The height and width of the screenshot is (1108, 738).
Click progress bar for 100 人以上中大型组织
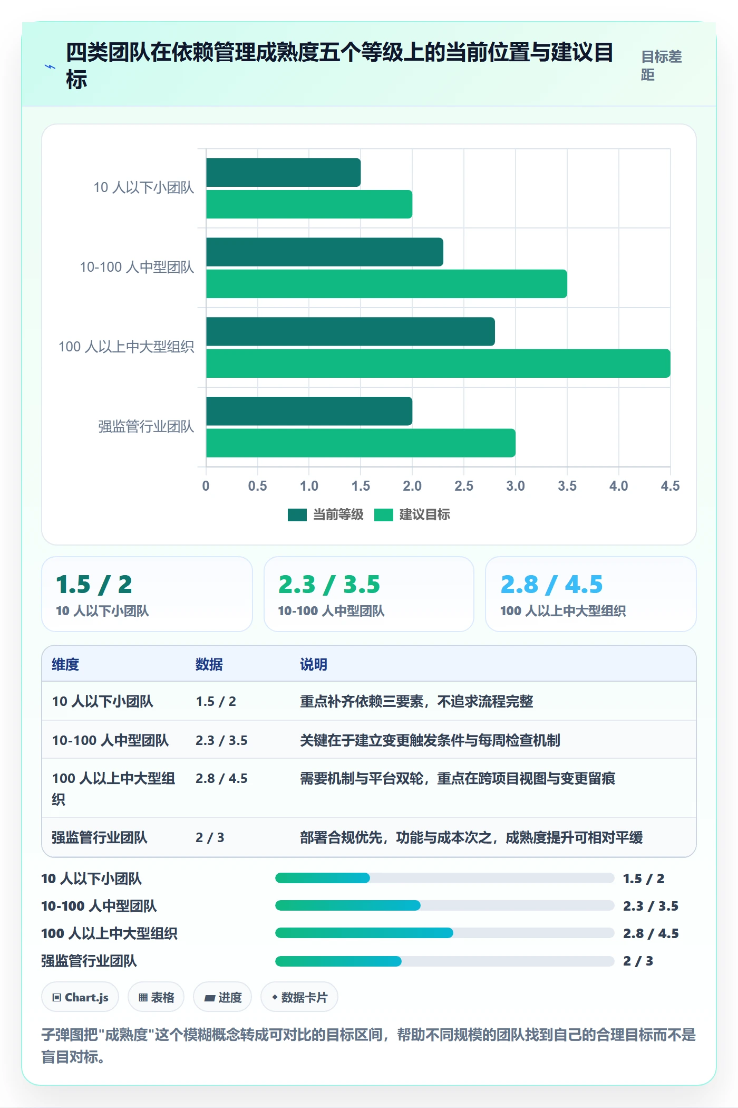click(445, 933)
